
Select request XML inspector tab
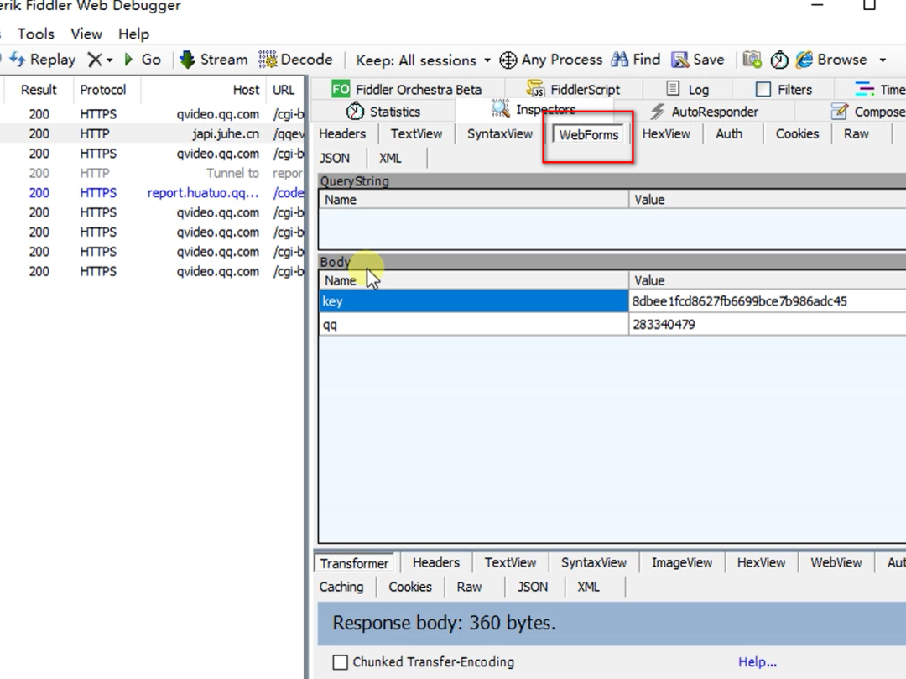pyautogui.click(x=390, y=159)
